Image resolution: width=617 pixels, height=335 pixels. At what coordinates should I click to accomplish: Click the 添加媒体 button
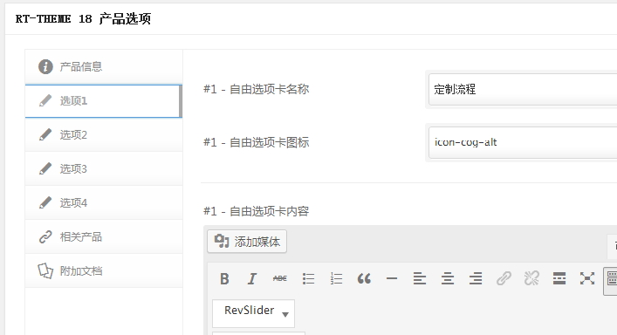pyautogui.click(x=247, y=242)
